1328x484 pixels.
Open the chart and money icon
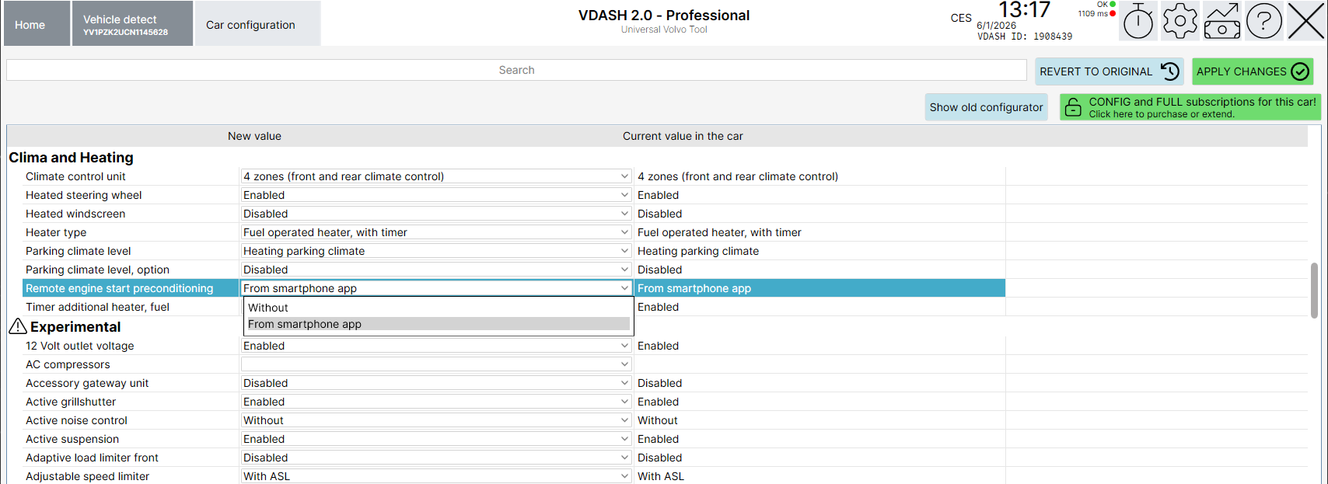(1222, 21)
